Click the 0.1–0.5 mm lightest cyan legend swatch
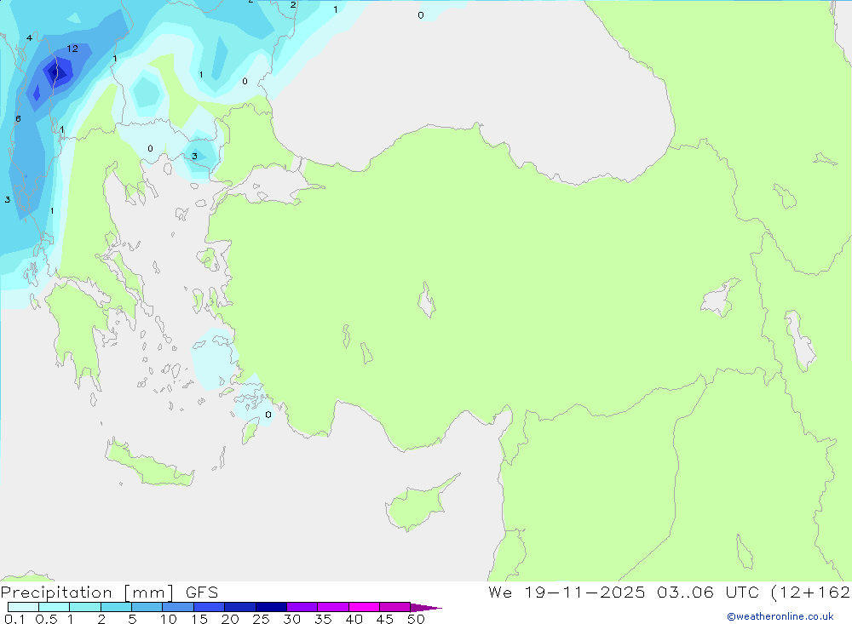The image size is (852, 624). (23, 607)
